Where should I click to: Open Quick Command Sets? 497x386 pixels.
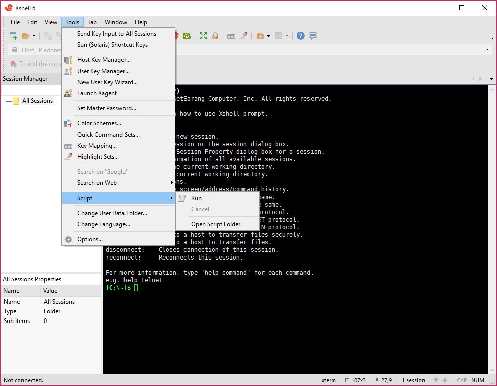(118, 135)
